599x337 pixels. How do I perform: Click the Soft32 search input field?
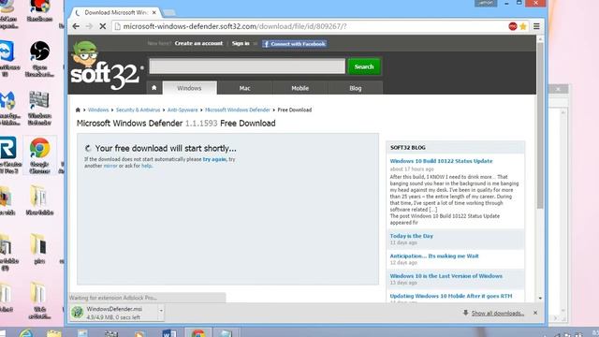(x=247, y=66)
